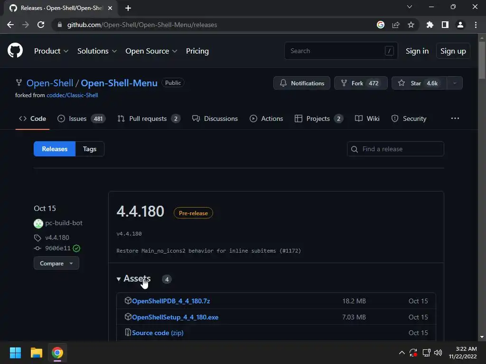Open repository nav overflow three dots
Screen dimensions: 486x364
455,118
